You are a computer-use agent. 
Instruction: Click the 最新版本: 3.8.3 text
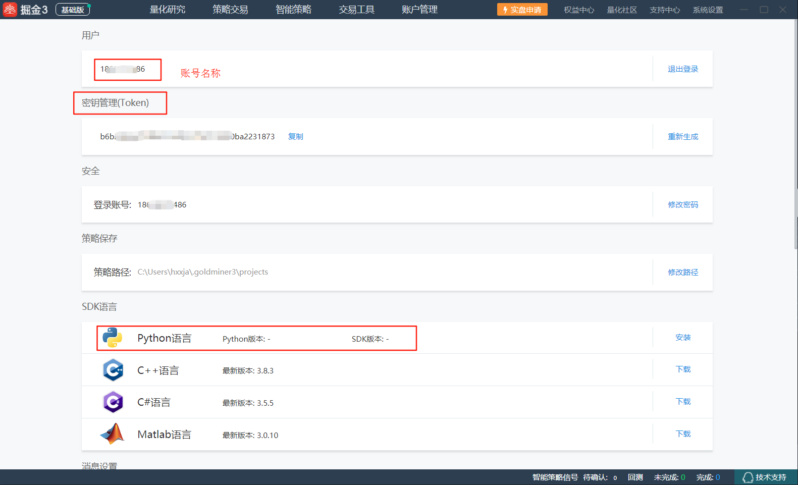[248, 371]
